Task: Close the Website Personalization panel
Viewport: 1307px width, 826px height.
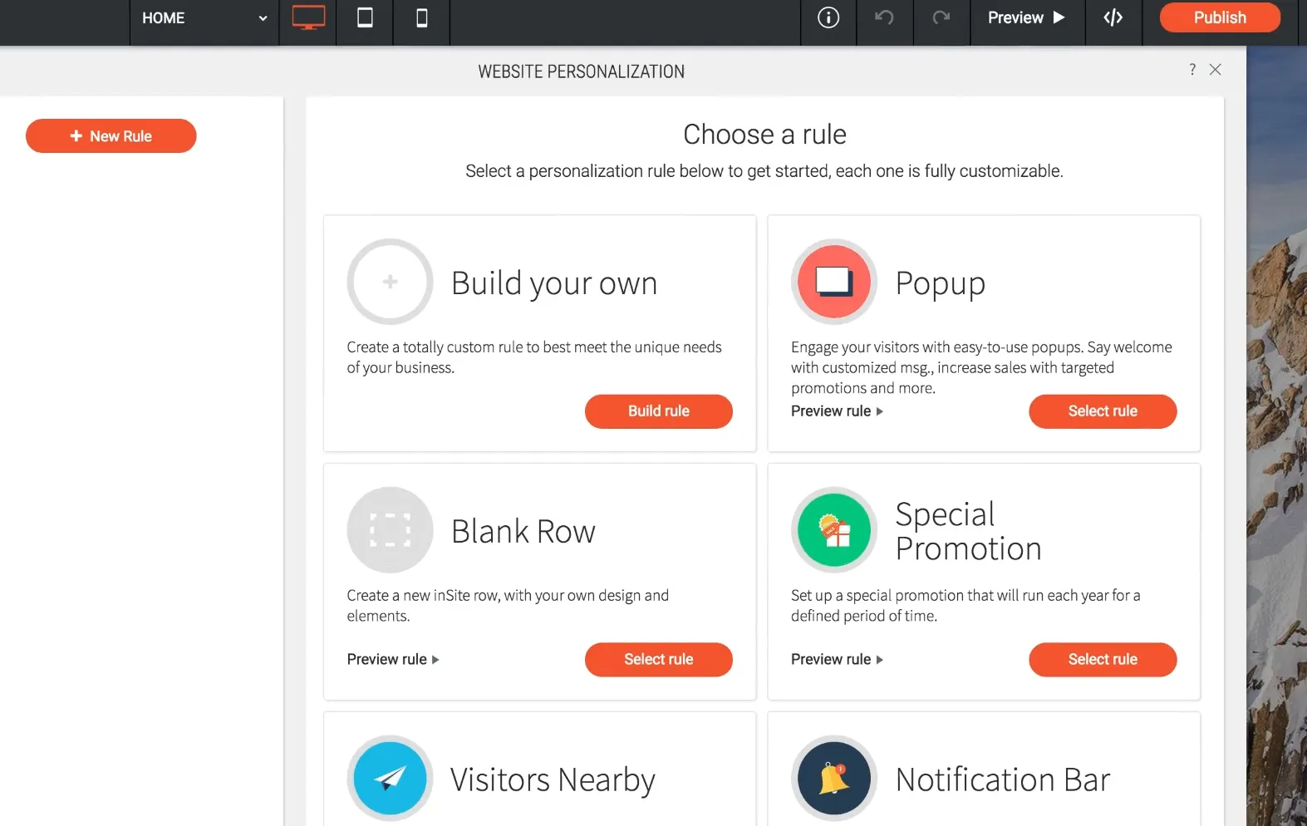Action: tap(1216, 70)
